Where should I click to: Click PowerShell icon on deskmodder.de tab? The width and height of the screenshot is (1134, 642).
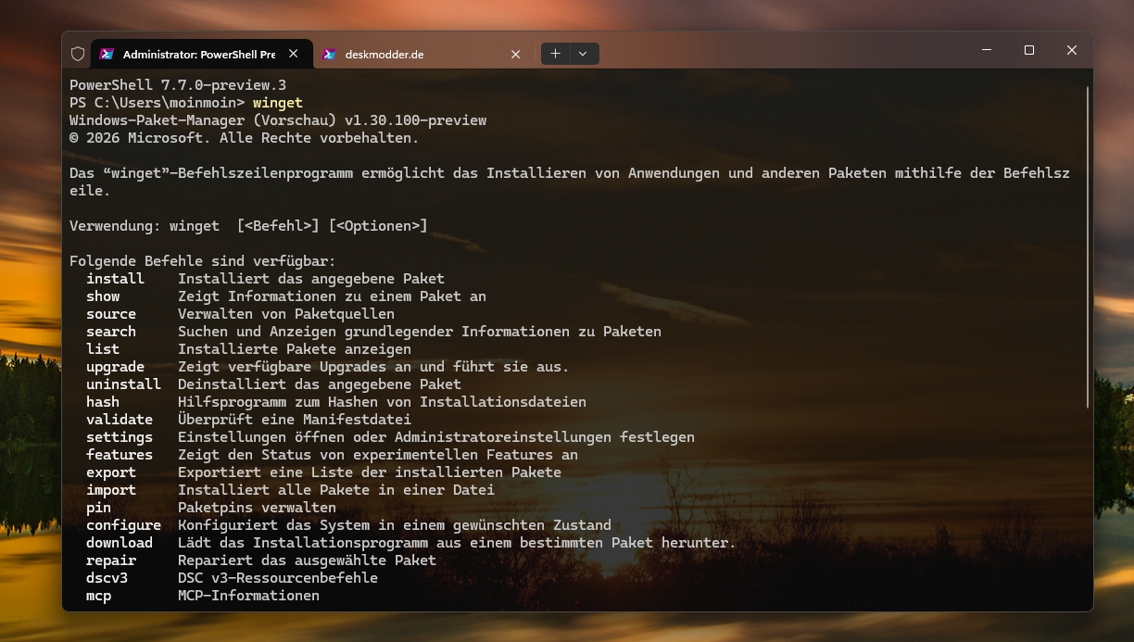(x=329, y=54)
